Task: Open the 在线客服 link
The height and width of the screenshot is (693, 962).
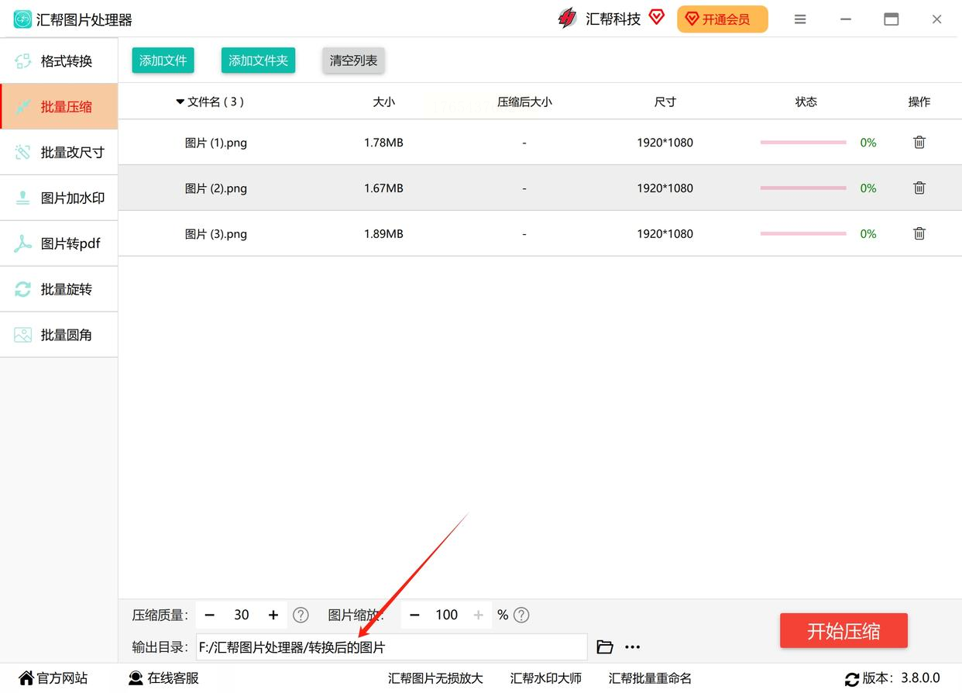Action: click(x=163, y=678)
